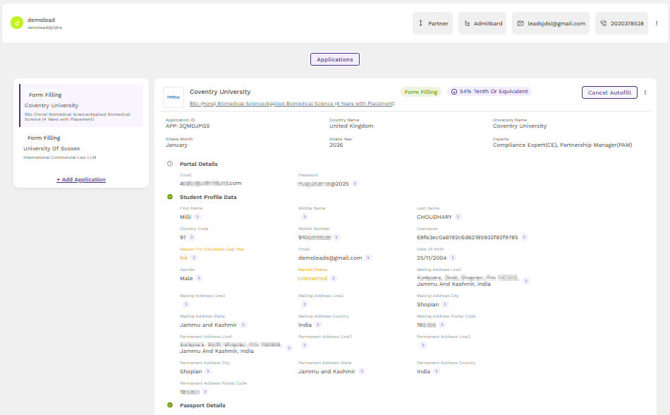Open the Partner selector in header
This screenshot has height=415, width=670.
433,23
